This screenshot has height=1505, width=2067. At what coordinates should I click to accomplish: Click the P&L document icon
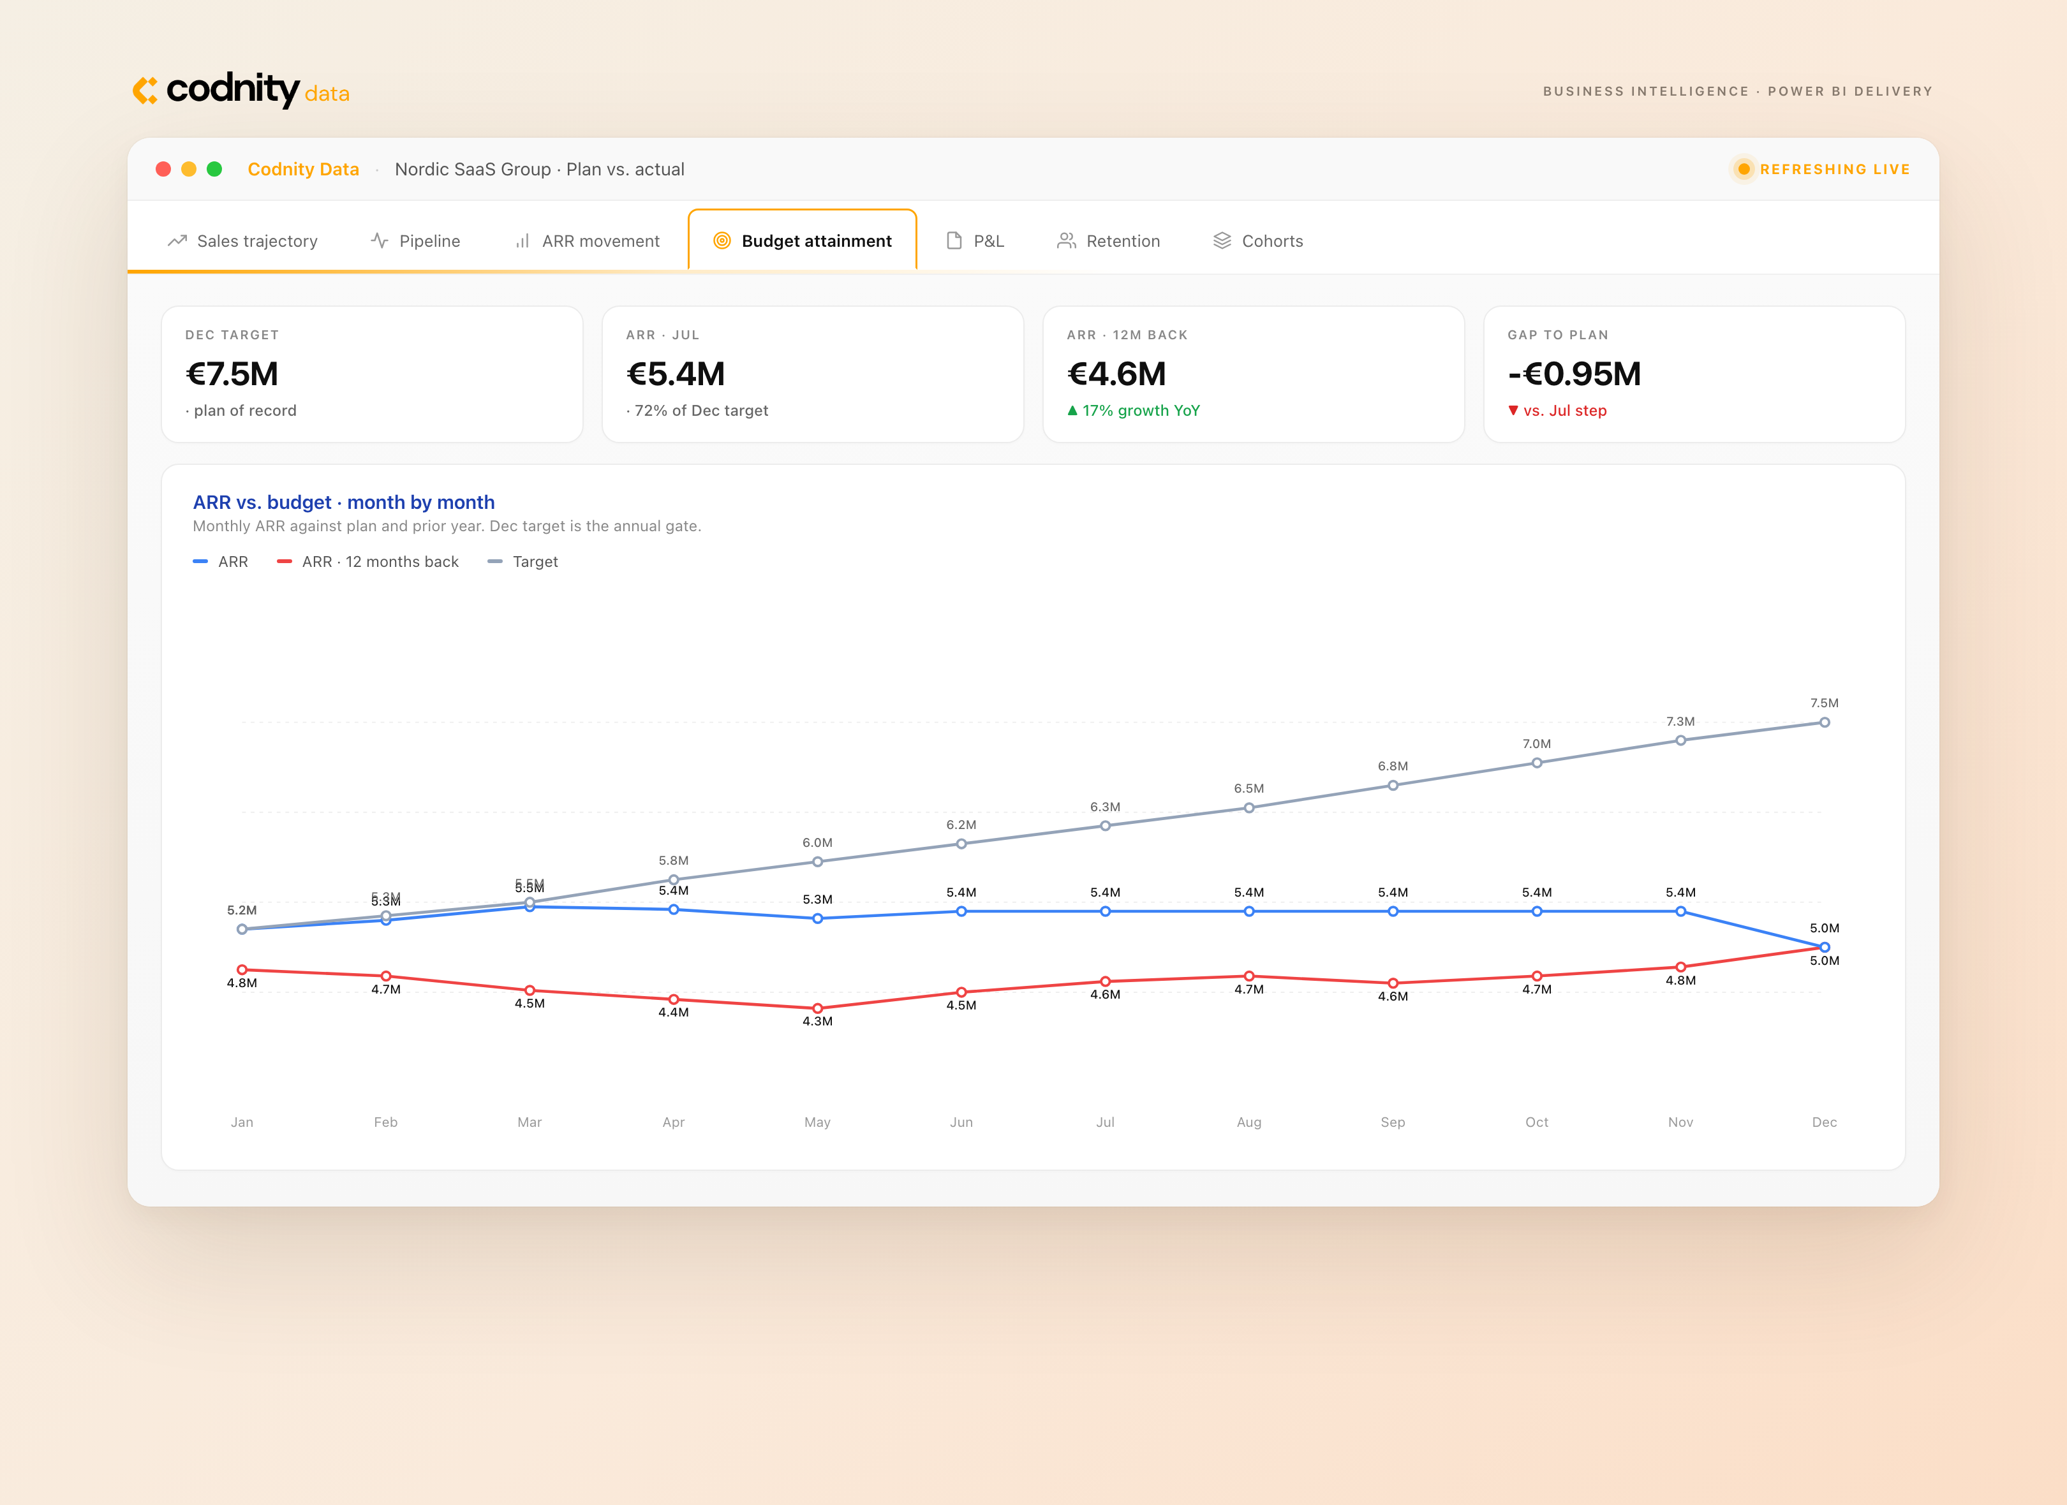(954, 240)
